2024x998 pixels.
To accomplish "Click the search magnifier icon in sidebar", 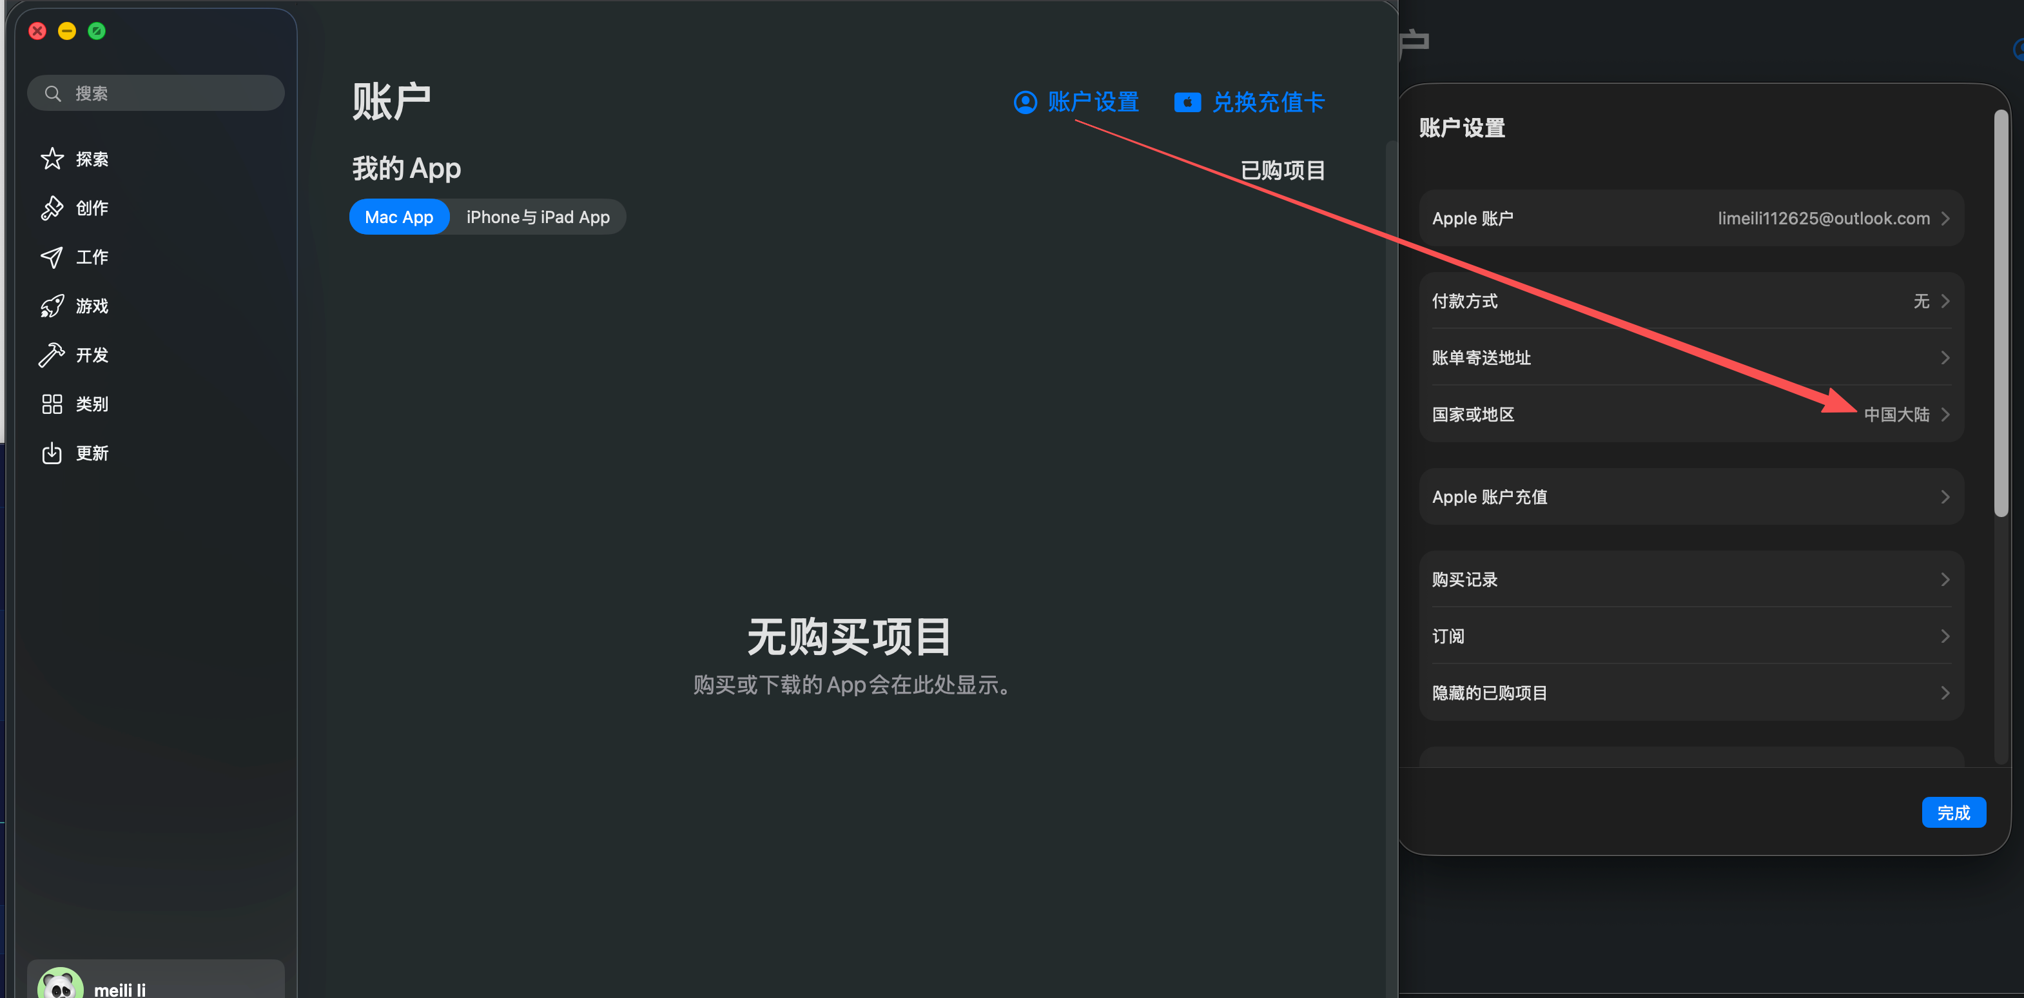I will pyautogui.click(x=53, y=93).
